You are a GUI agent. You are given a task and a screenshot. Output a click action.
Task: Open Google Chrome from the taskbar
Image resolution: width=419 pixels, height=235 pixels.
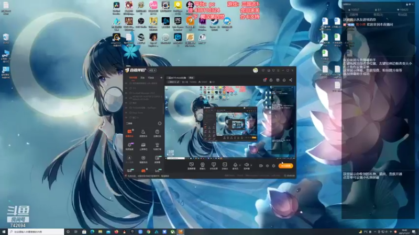(148, 232)
